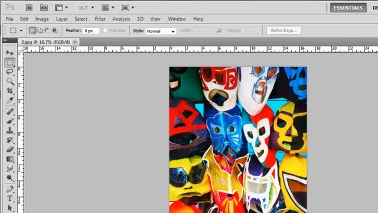This screenshot has height=213, width=378.
Task: Select the Lasso tool
Action: [10, 72]
